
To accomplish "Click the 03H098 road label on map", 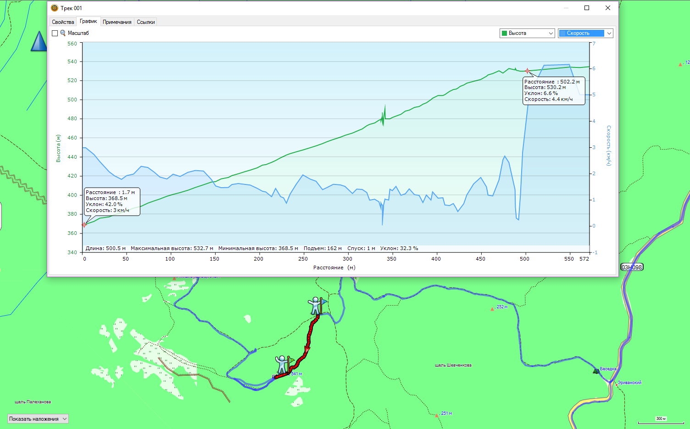I will pyautogui.click(x=631, y=267).
